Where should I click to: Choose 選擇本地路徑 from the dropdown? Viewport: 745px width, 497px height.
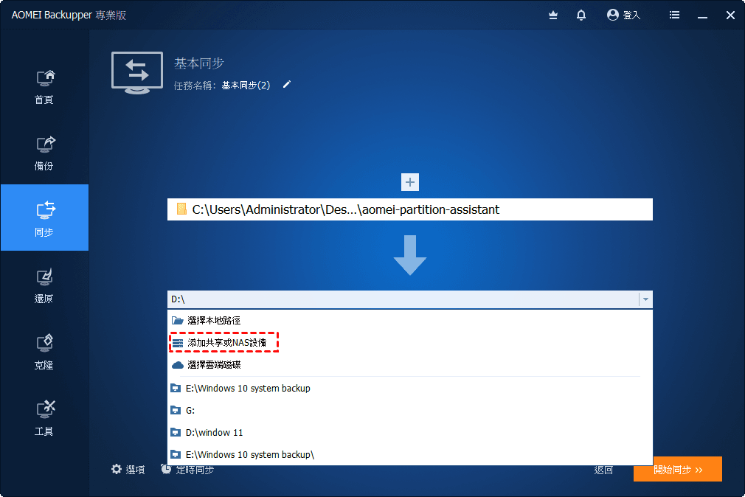[410, 321]
